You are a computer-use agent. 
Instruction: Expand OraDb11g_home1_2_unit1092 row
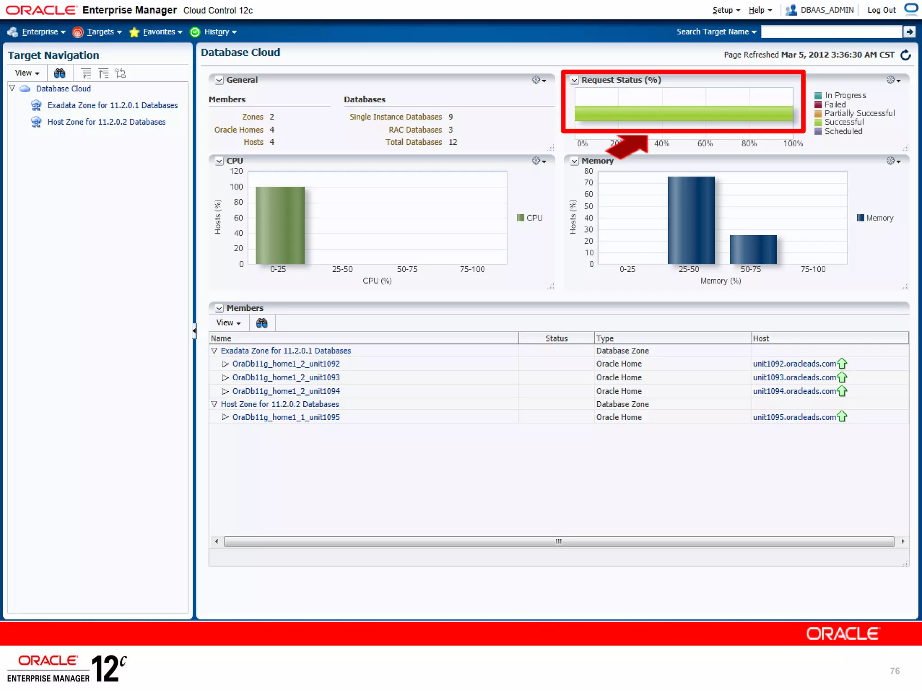pyautogui.click(x=226, y=364)
